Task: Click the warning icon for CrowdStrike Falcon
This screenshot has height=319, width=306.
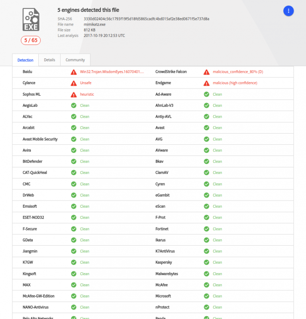Action: (x=206, y=72)
